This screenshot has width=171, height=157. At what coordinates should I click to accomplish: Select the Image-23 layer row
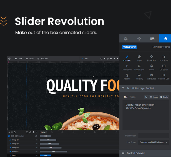click(x=22, y=144)
